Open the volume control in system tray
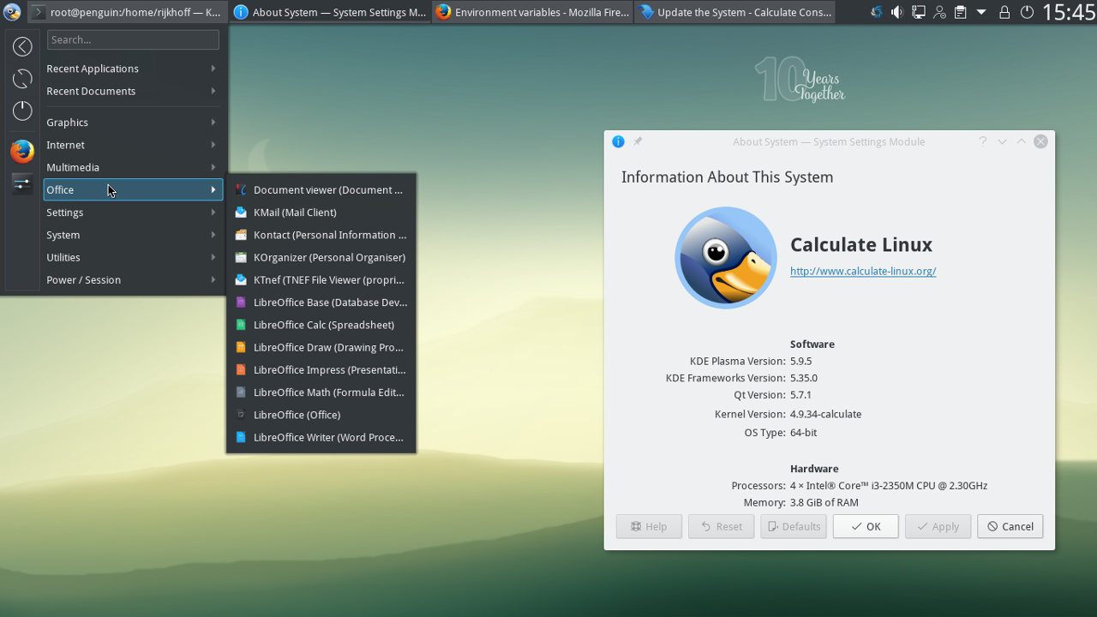This screenshot has width=1097, height=617. (x=896, y=12)
